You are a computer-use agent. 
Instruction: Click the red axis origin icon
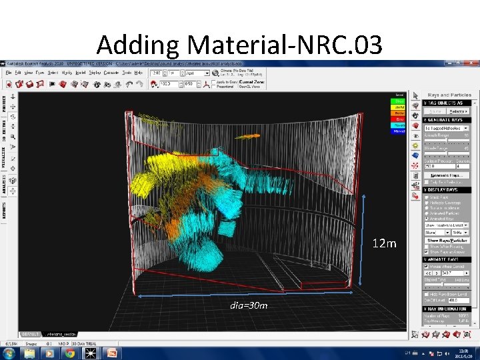(x=206, y=84)
